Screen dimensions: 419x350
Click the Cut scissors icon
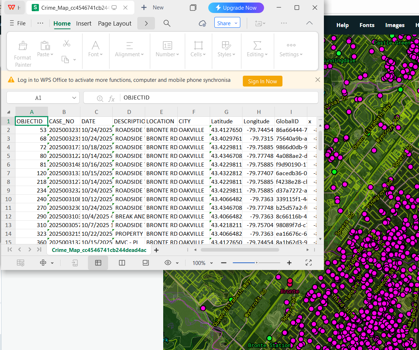coord(66,43)
